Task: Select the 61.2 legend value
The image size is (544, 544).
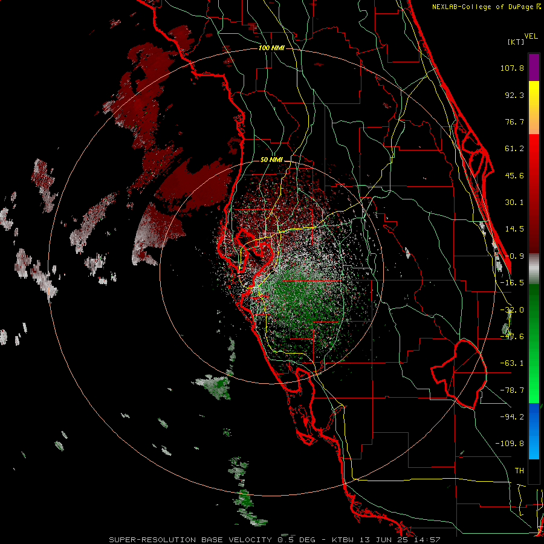Action: [x=514, y=149]
